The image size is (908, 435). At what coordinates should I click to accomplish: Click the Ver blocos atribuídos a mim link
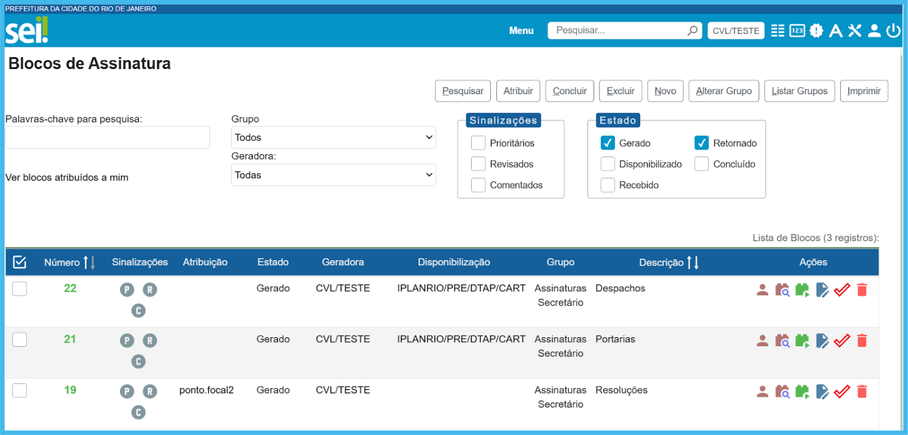[x=67, y=178]
